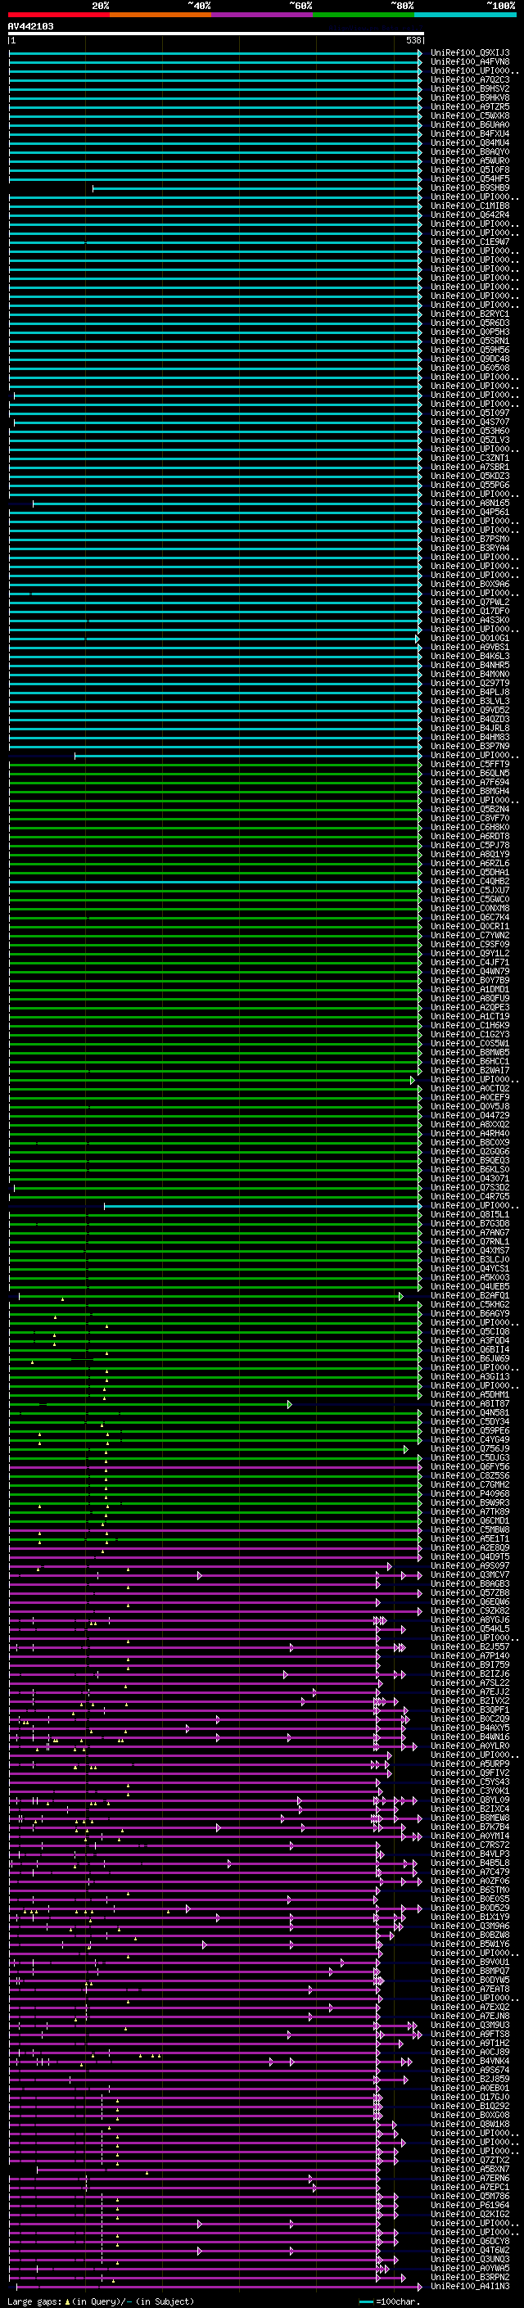Open hit UniRef100_B3P7N9
This screenshot has width=524, height=2308.
click(470, 747)
